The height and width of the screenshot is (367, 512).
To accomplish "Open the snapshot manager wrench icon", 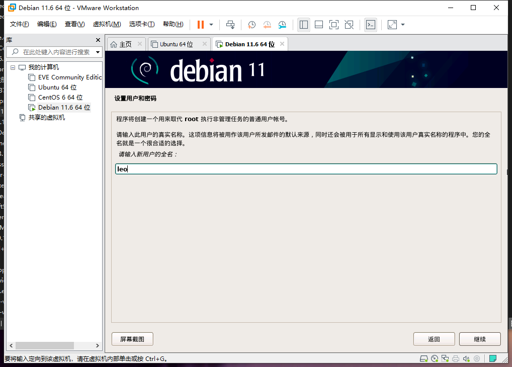I will pos(283,25).
